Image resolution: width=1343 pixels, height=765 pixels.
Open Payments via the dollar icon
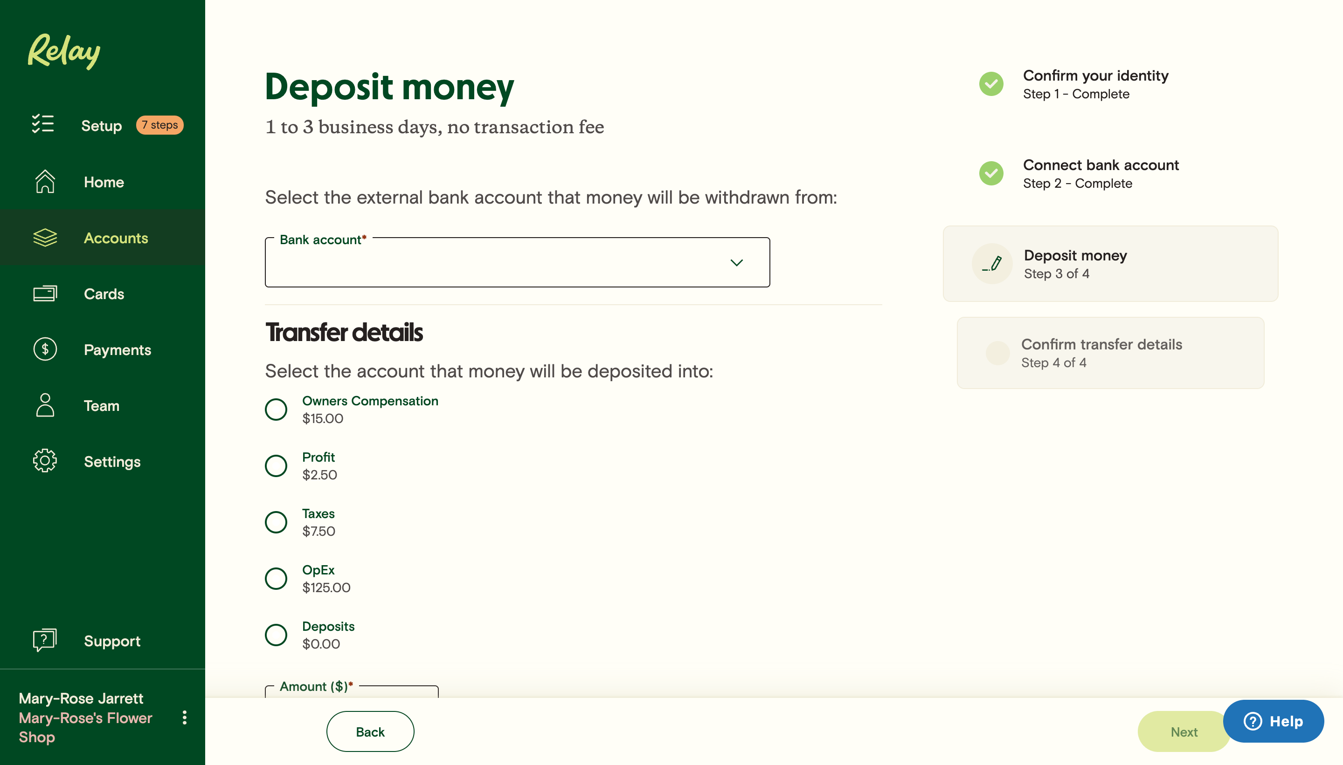click(45, 349)
